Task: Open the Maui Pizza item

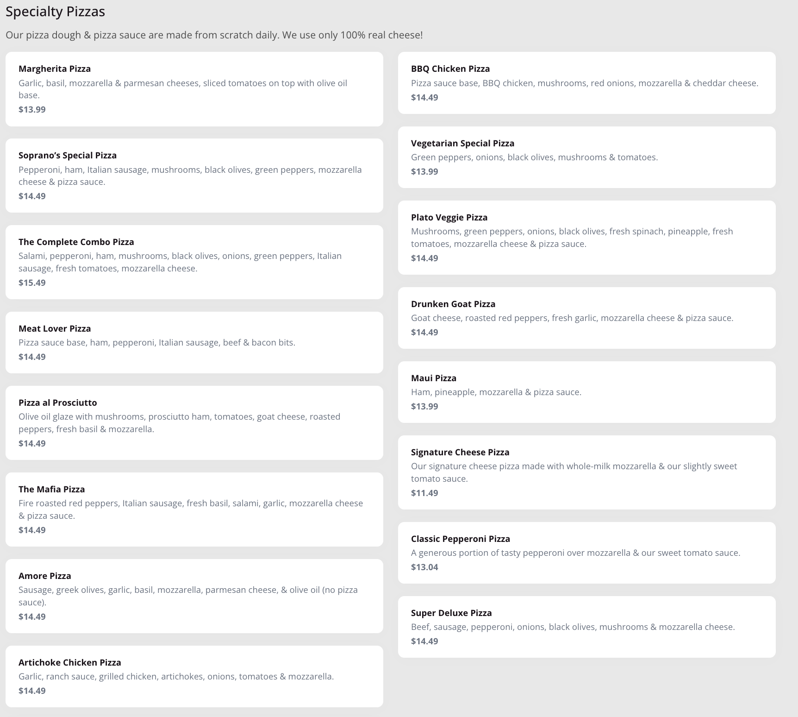Action: pos(586,392)
